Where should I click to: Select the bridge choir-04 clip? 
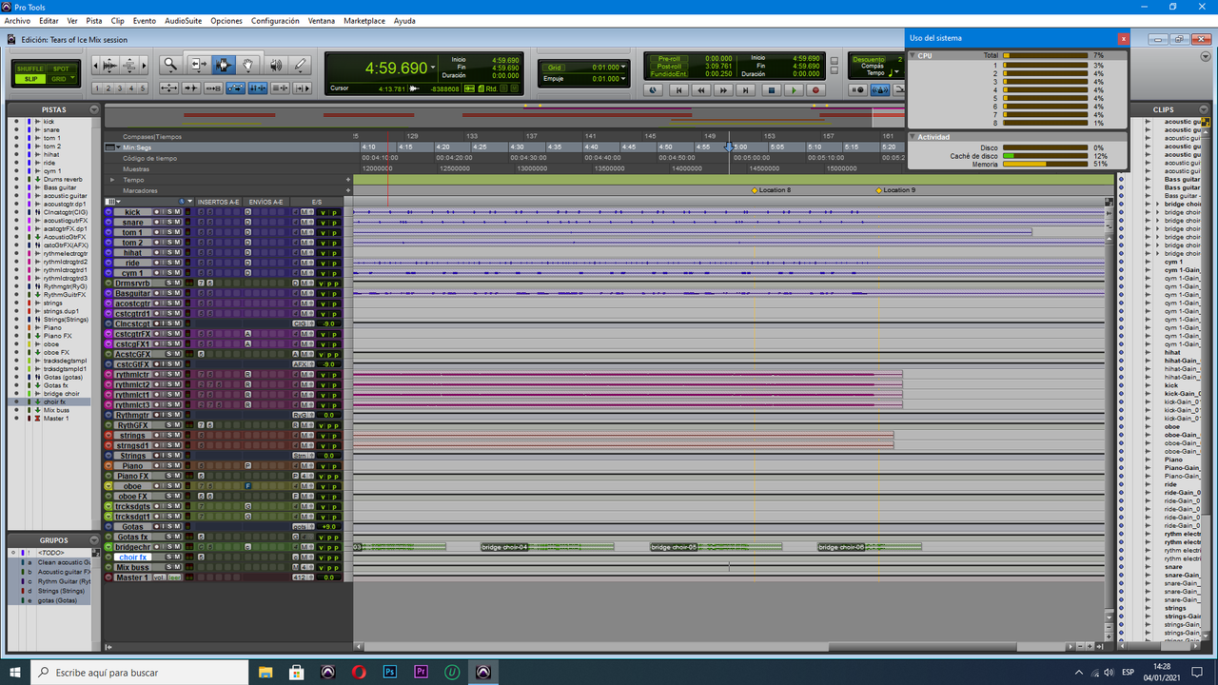pyautogui.click(x=547, y=547)
